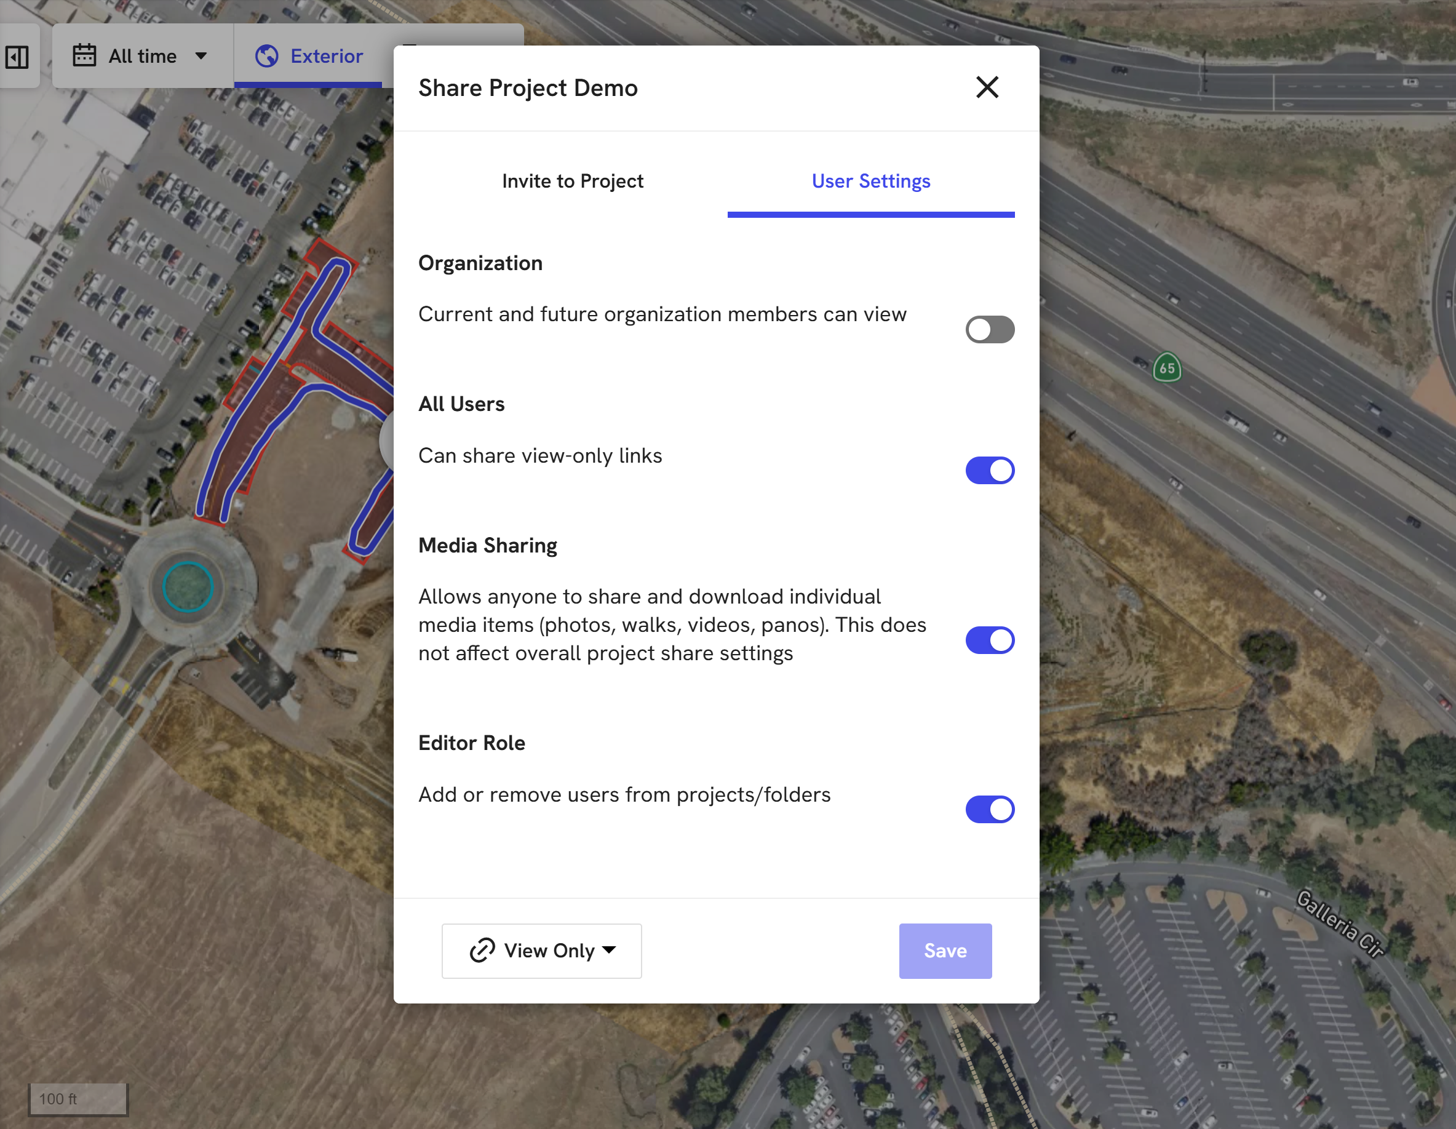
Task: Click the Route 65 highway shield on map
Action: pyautogui.click(x=1167, y=367)
